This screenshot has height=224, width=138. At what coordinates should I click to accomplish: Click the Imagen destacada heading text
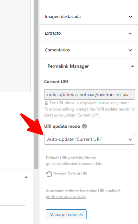click(x=62, y=17)
